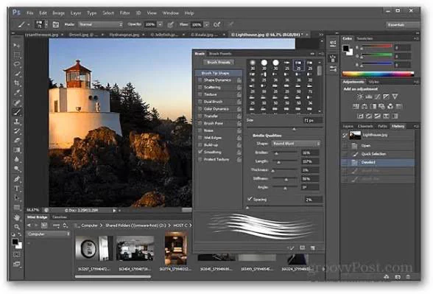Viewport: 433px width, 294px height.
Task: Select the Rectangular Marquee tool
Action: pos(16,55)
